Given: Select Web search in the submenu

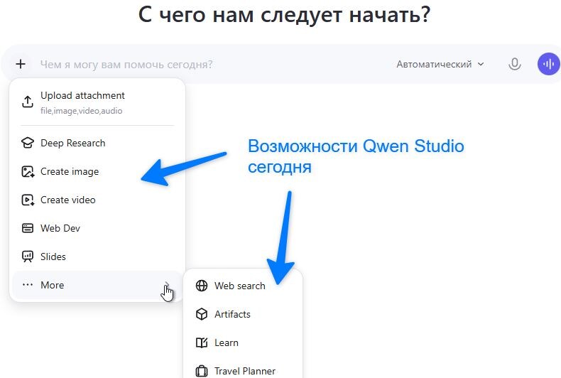Looking at the screenshot, I should click(x=243, y=286).
